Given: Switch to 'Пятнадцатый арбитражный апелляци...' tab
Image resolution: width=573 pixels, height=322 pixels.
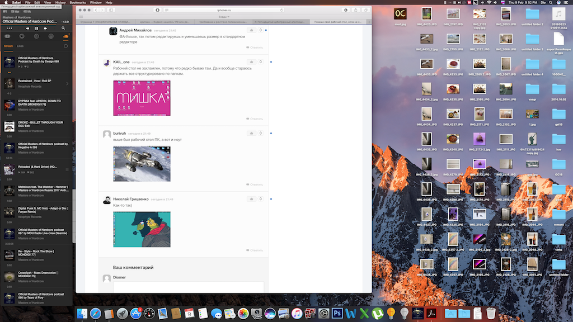Looking at the screenshot, I should click(281, 22).
